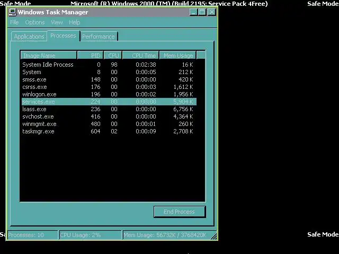
Task: Select the Processes tab
Action: (63, 35)
